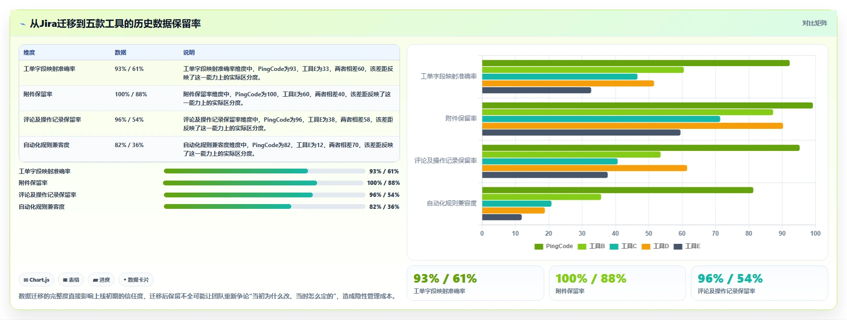Click progress bar for 附件保留率
This screenshot has width=847, height=320.
click(263, 183)
